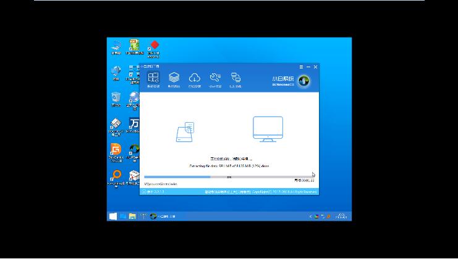Image resolution: width=458 pixels, height=259 pixels.
Task: Select the Windows grid icon in toolbar
Action: 153,78
